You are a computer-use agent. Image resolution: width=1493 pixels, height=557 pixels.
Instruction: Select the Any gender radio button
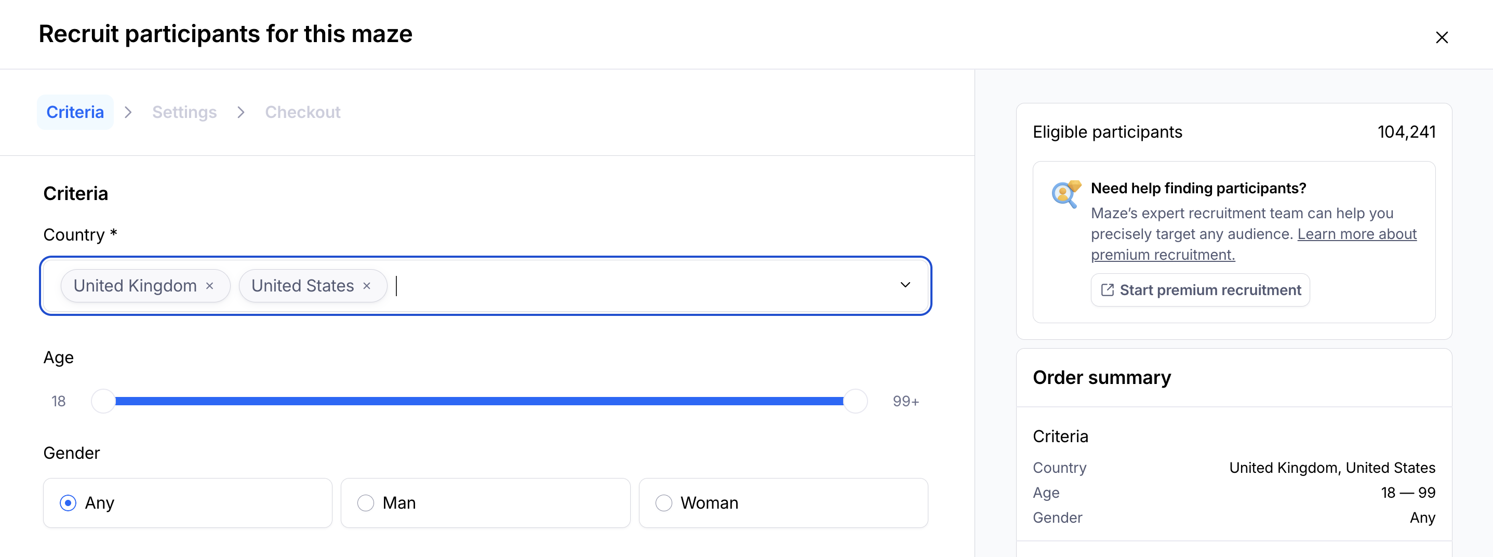pos(69,502)
